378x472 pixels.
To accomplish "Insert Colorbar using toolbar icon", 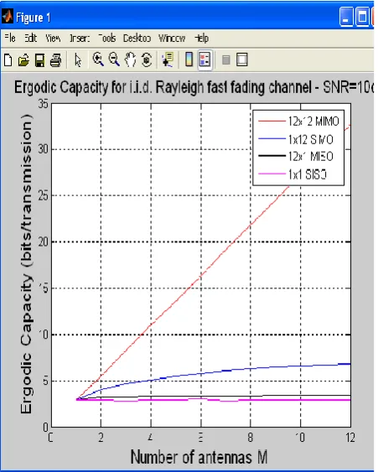I will (189, 59).
